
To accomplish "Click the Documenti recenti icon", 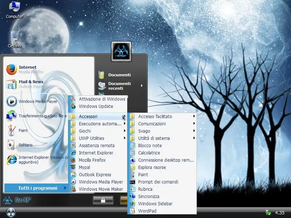I will pos(102,86).
